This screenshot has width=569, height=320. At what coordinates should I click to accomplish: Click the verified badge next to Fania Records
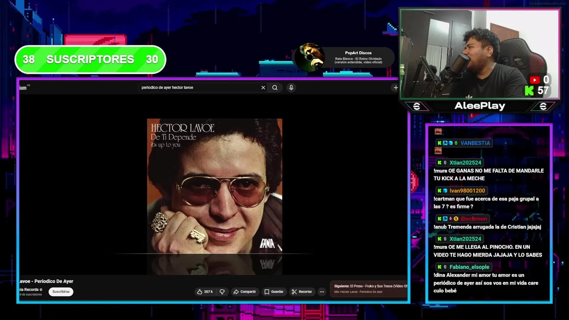point(41,290)
